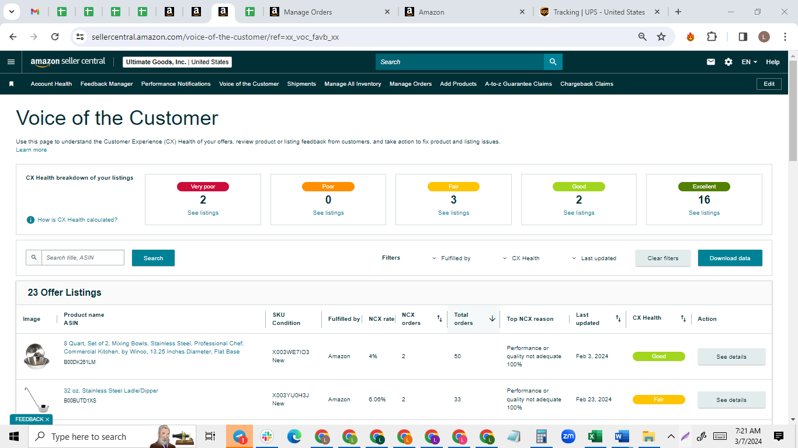Screen dimensions: 798x448
Task: Click the Download data button
Action: 730,258
